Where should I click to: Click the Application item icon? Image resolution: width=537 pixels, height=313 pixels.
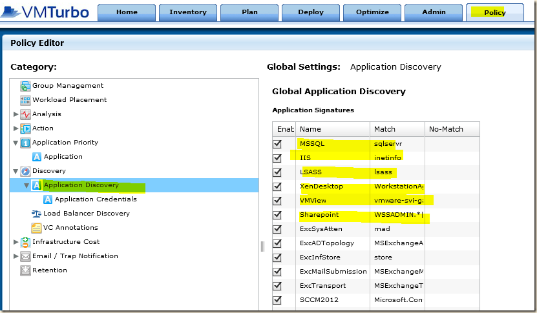[37, 157]
